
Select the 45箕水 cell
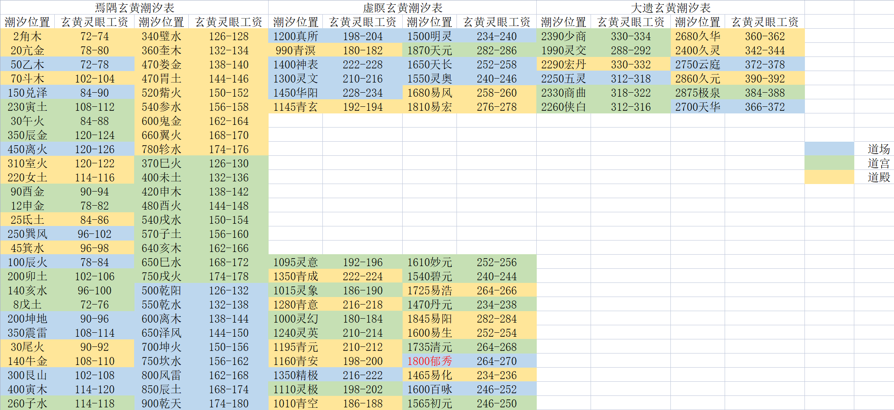(x=27, y=248)
